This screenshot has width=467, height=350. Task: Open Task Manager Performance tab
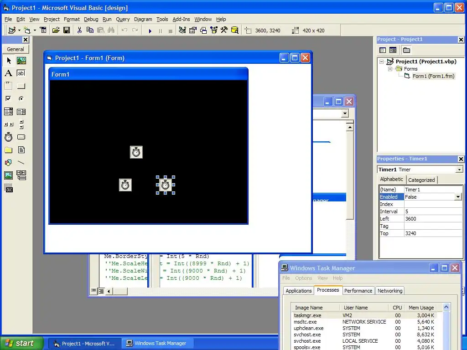click(358, 291)
